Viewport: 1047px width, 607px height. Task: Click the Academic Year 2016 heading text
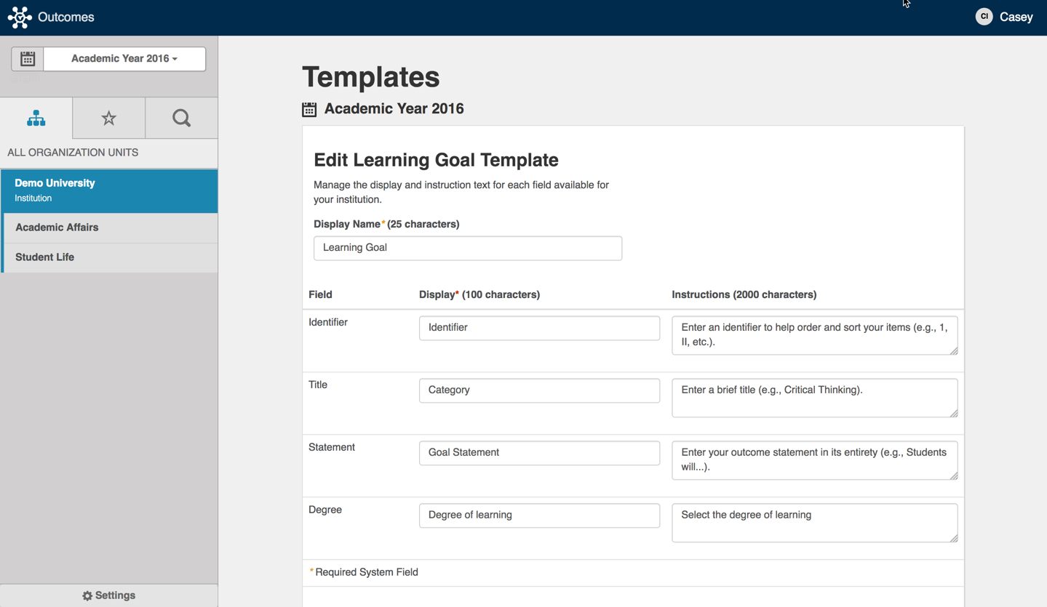click(x=394, y=109)
